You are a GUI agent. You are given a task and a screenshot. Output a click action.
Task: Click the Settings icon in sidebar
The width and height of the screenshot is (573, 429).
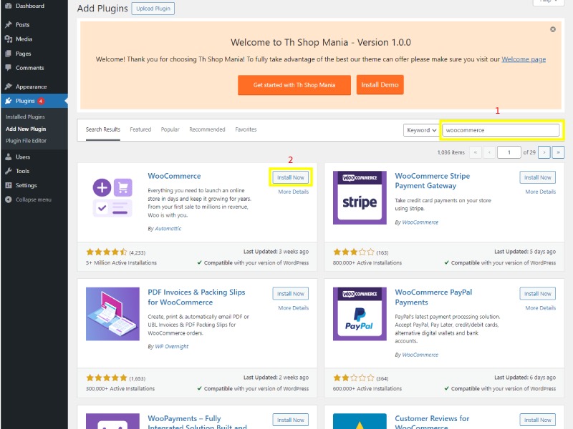tap(9, 185)
